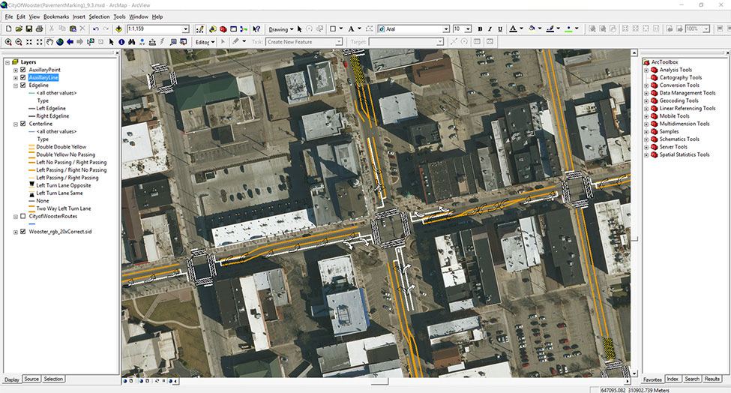Activate the Zoom In magnifier tool

coord(8,42)
